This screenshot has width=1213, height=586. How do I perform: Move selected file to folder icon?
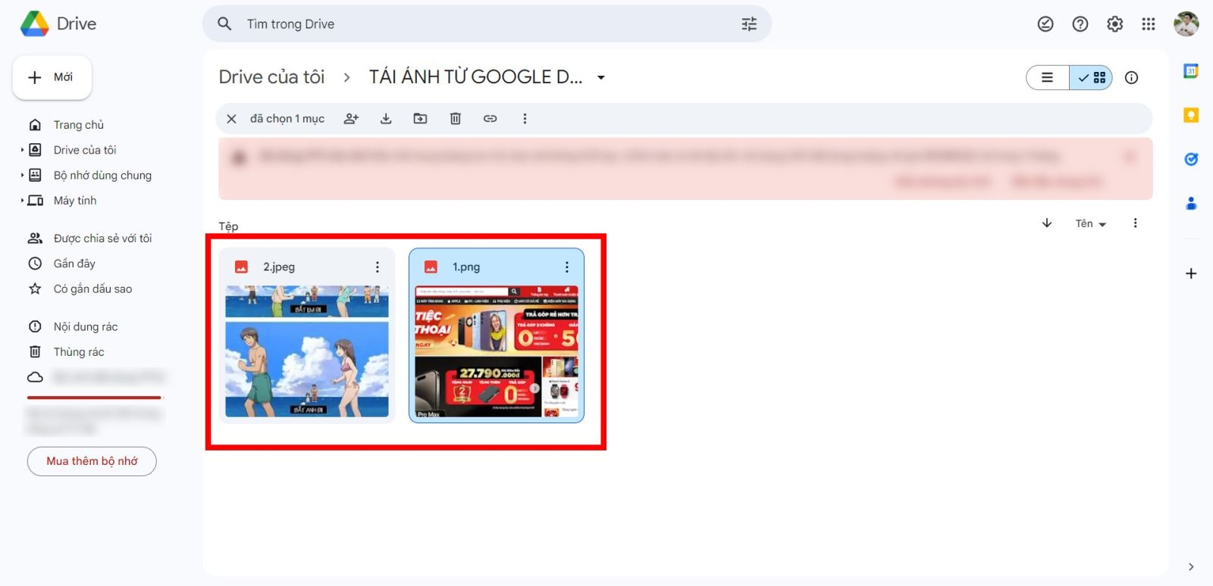coord(420,119)
